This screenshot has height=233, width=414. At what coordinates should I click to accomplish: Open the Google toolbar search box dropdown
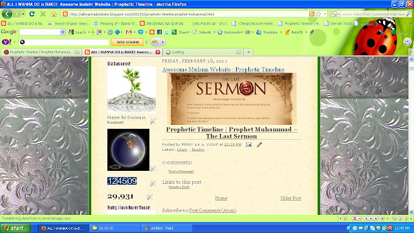pos(63,32)
